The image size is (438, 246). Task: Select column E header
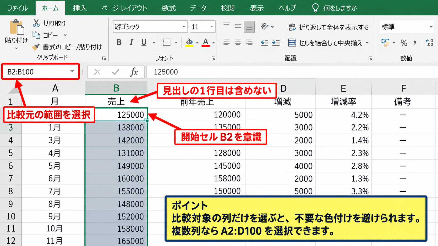[x=343, y=88]
